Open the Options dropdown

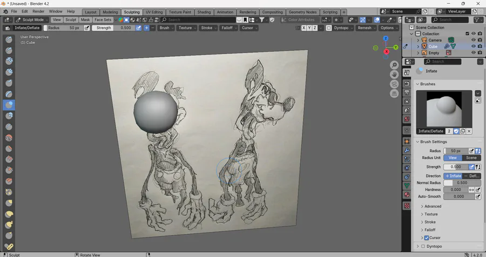(x=389, y=28)
